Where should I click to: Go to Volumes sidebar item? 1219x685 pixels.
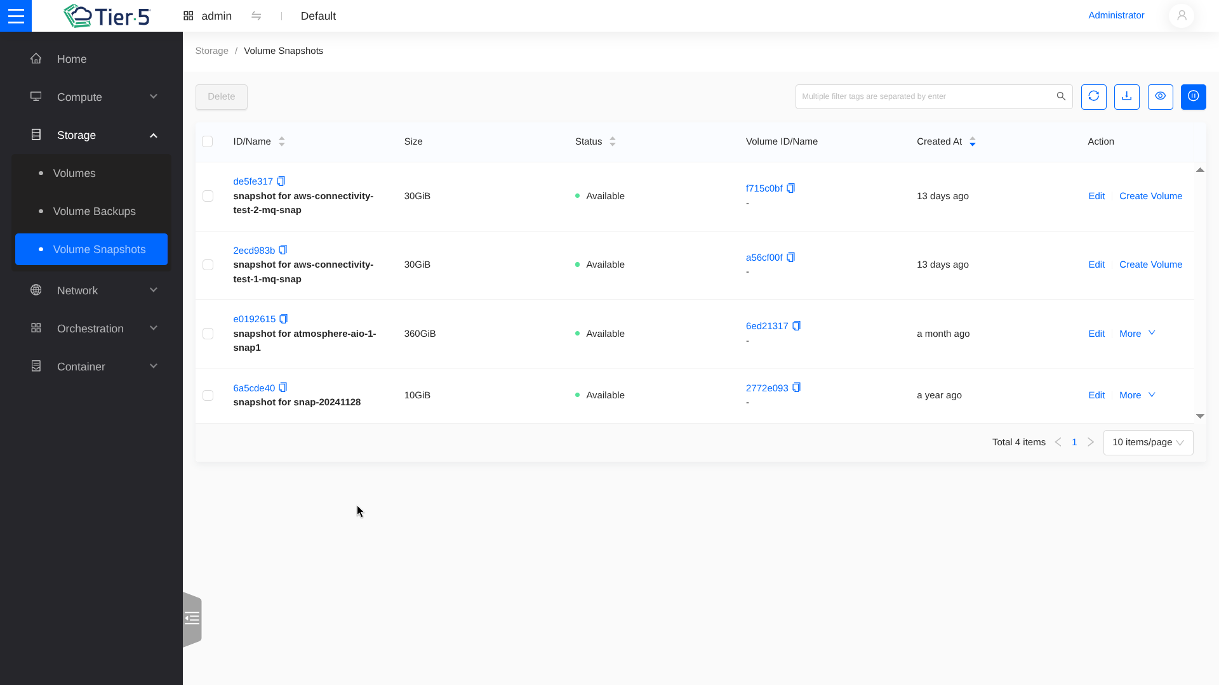tap(74, 173)
